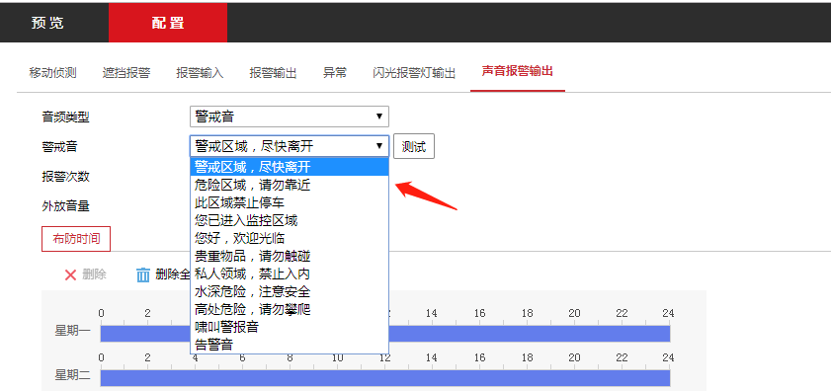Collapse the 警戒音 dropdown combo box
The image size is (831, 391).
coord(290,146)
